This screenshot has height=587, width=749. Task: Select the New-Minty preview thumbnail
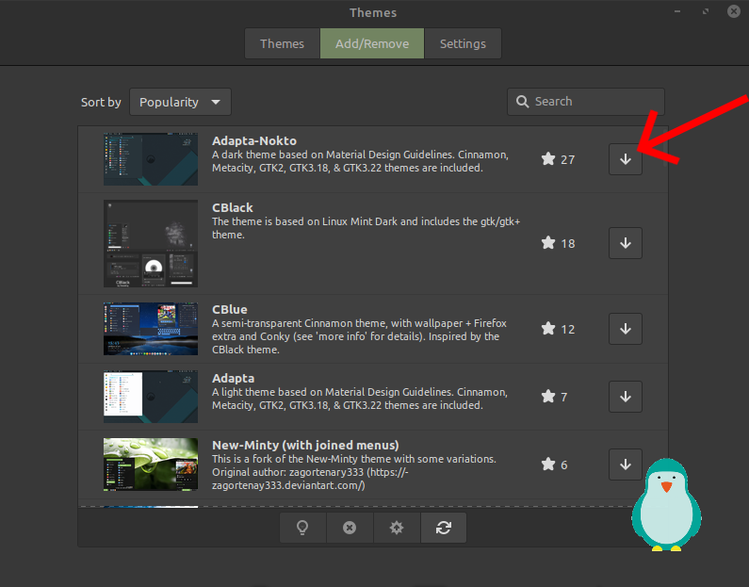(151, 465)
